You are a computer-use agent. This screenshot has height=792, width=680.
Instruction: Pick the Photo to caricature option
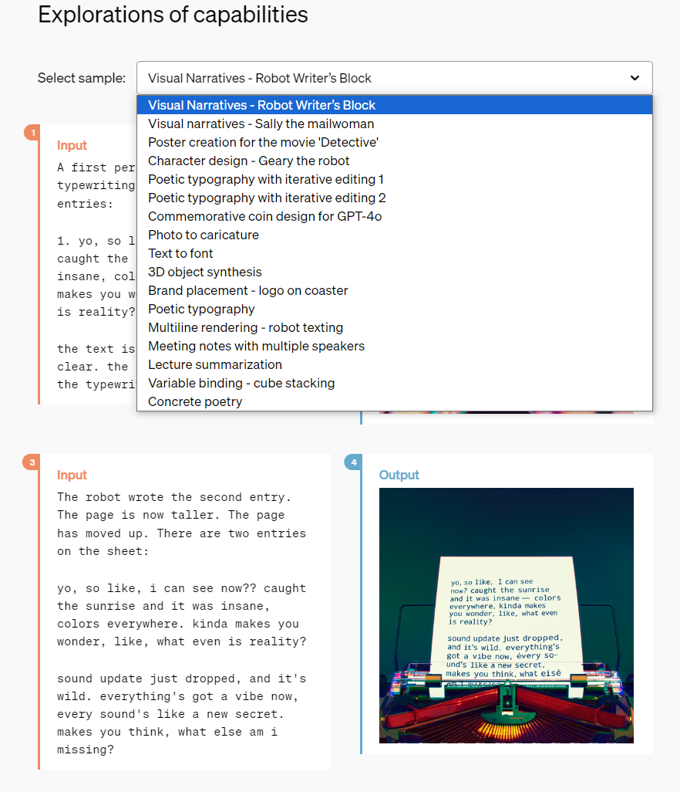click(x=395, y=235)
